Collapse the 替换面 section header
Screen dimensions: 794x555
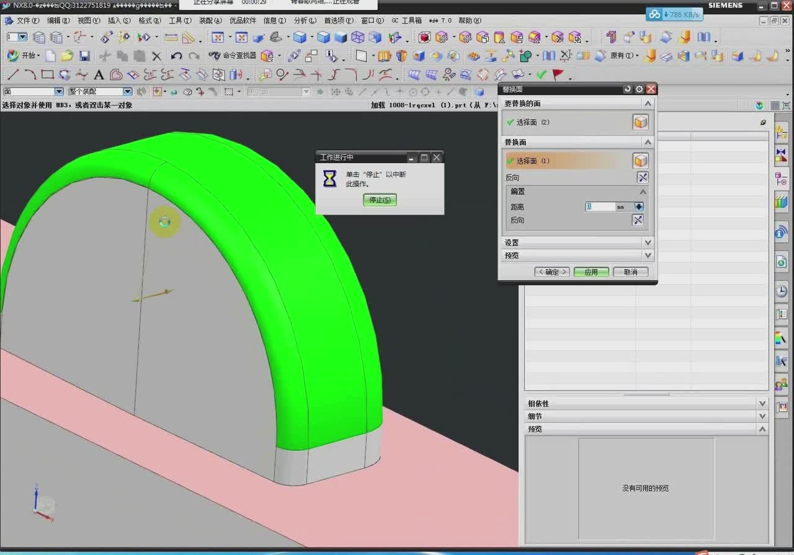(648, 142)
